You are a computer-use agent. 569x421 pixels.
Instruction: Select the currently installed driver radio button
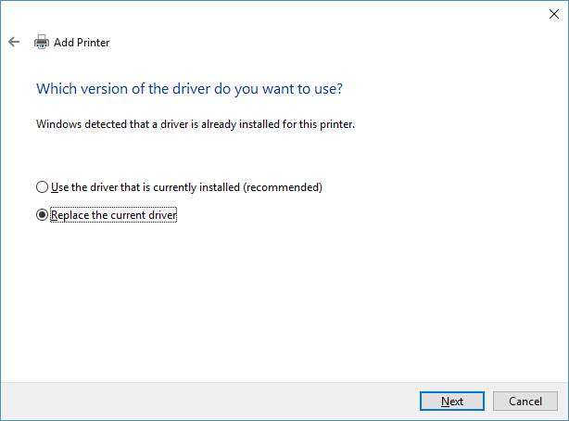[x=42, y=187]
